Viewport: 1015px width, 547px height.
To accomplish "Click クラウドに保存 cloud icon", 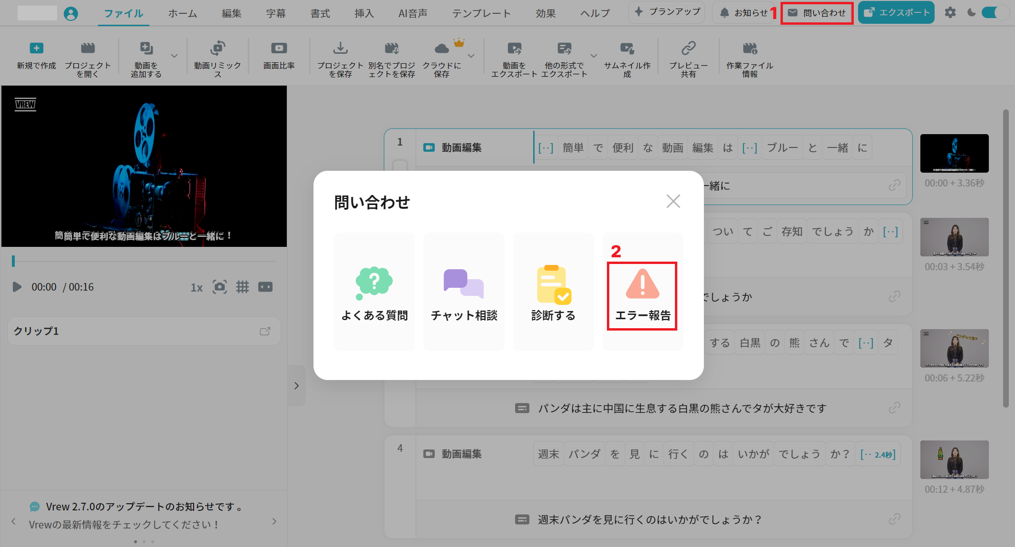I will click(442, 48).
